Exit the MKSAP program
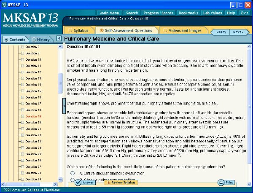This screenshot has width=253, height=193. click(245, 13)
